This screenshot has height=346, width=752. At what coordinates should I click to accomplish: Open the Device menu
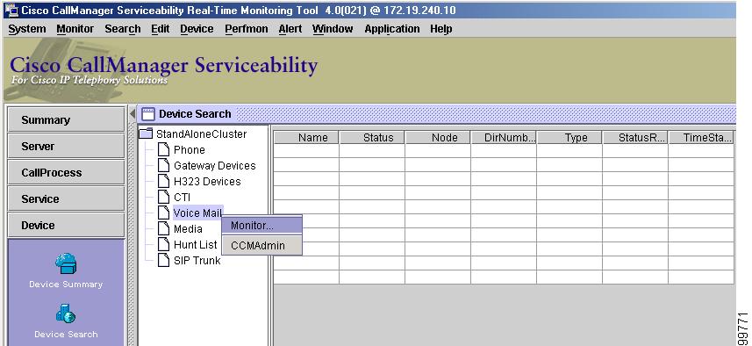coord(197,29)
